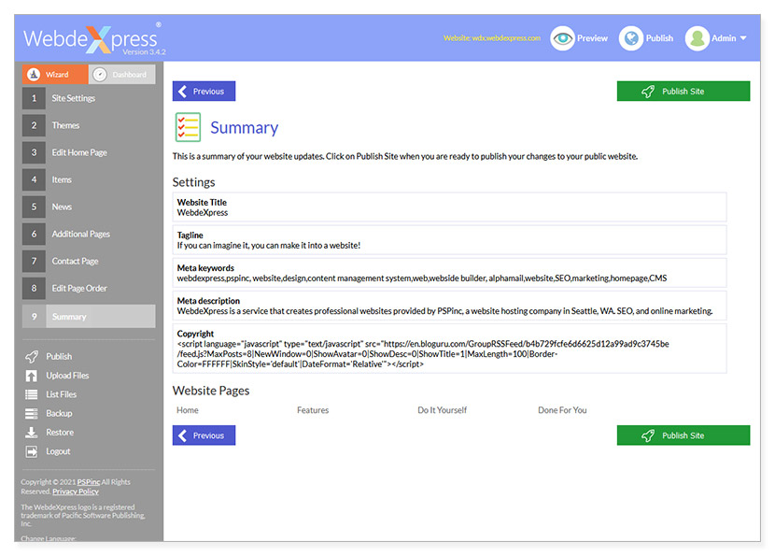Screen dimensions: 775x556
Task: Click the Upload Files icon
Action: 32,376
